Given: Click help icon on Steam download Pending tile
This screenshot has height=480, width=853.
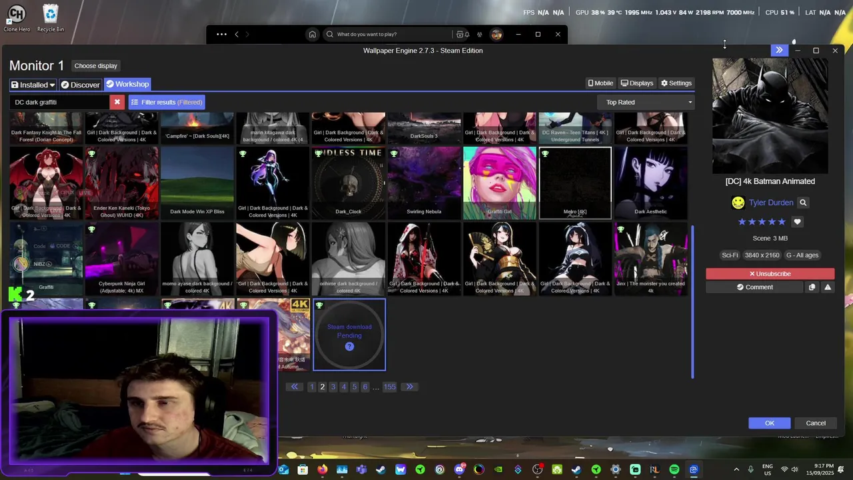Looking at the screenshot, I should coord(349,347).
